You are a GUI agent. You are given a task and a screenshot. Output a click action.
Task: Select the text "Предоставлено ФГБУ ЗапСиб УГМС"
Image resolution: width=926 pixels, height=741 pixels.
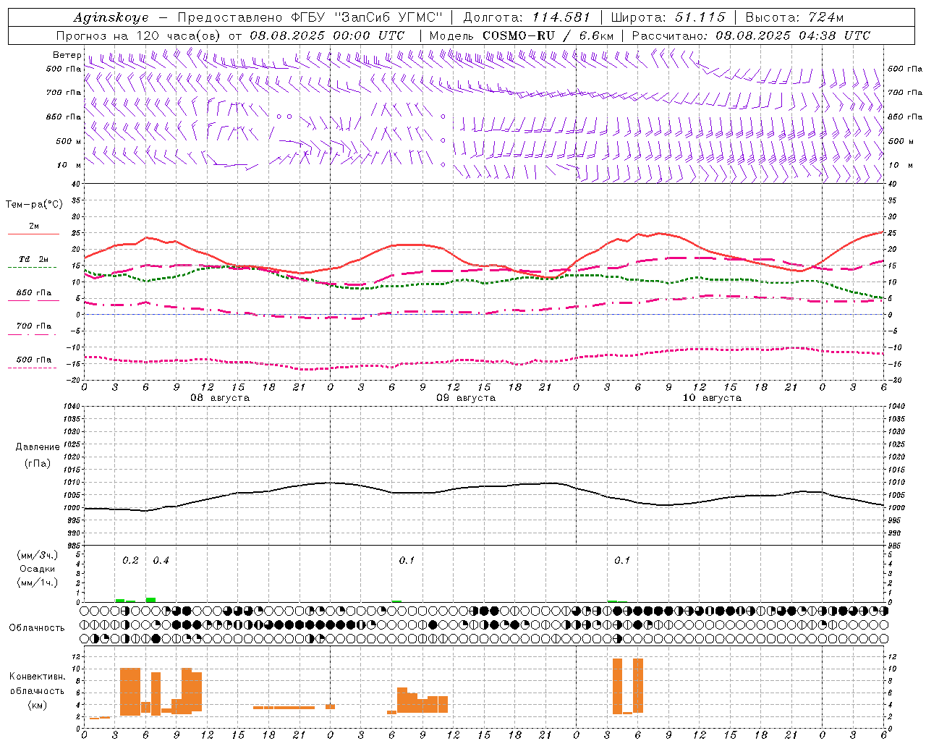pos(310,17)
